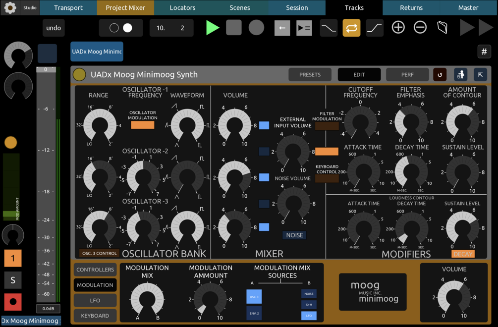This screenshot has width=498, height=327.
Task: Switch to the Project Mixer tab
Action: (125, 7)
